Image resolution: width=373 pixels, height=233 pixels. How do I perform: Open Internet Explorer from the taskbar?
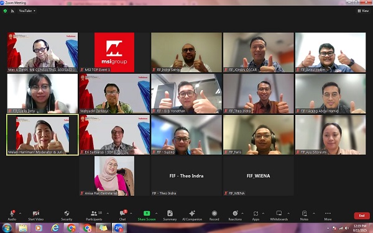pos(55,228)
